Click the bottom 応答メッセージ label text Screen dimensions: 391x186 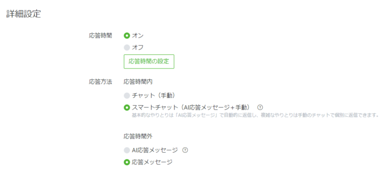[x=152, y=162]
